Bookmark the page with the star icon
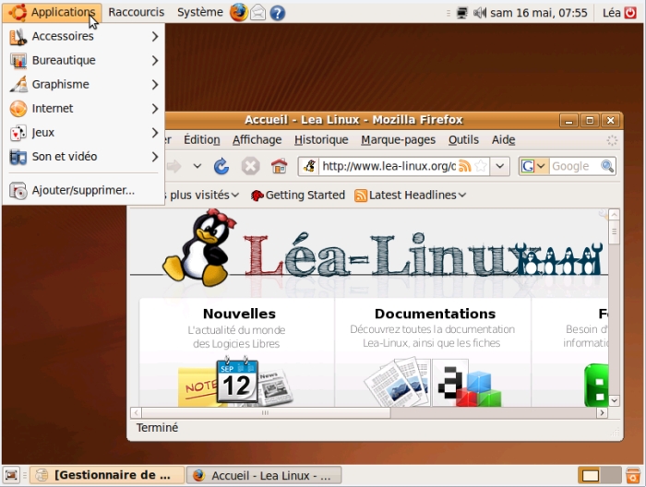This screenshot has width=646, height=487. [481, 166]
